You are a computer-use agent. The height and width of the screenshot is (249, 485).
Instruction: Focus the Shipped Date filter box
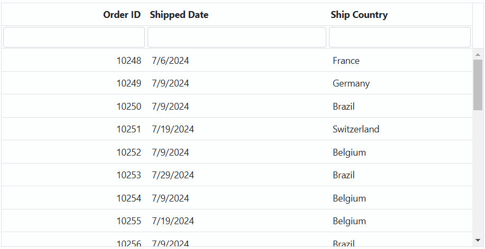tap(237, 37)
